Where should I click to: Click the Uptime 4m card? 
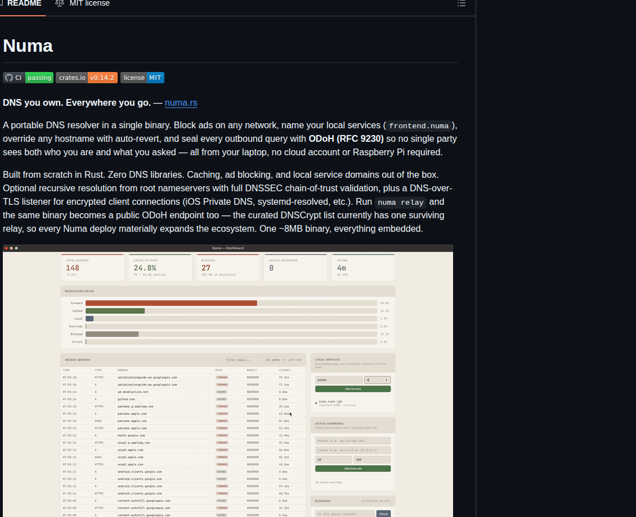click(x=363, y=268)
